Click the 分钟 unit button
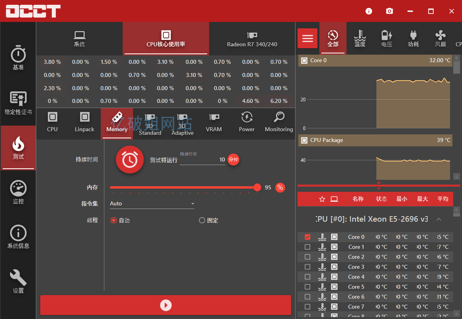 coord(233,159)
